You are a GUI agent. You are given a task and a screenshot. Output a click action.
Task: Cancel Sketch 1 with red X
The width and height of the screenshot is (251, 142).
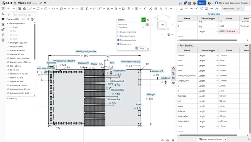(x=148, y=20)
